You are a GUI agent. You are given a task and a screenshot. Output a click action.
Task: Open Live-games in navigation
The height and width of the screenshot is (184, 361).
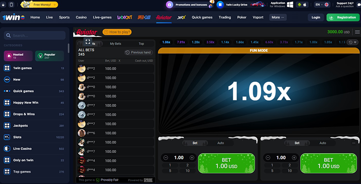pos(102,17)
